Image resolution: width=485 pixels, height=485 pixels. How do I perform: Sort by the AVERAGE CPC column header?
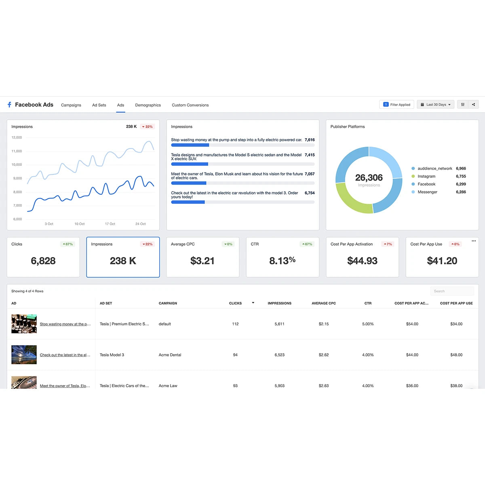tap(324, 303)
